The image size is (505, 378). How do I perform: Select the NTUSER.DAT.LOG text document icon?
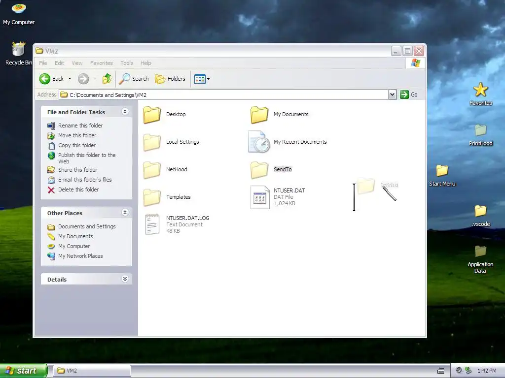152,224
